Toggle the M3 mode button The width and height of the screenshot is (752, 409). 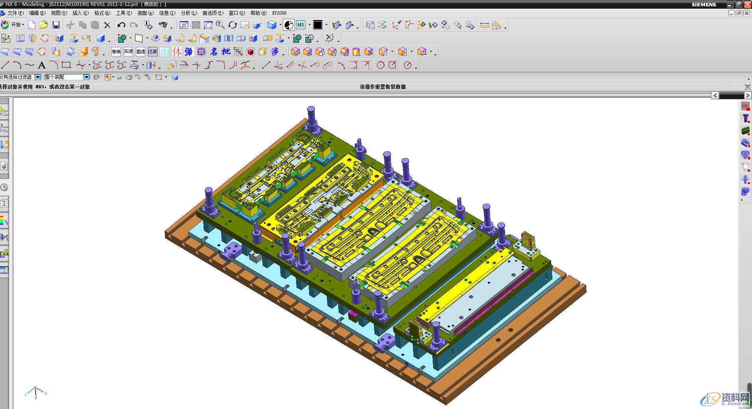click(x=301, y=25)
